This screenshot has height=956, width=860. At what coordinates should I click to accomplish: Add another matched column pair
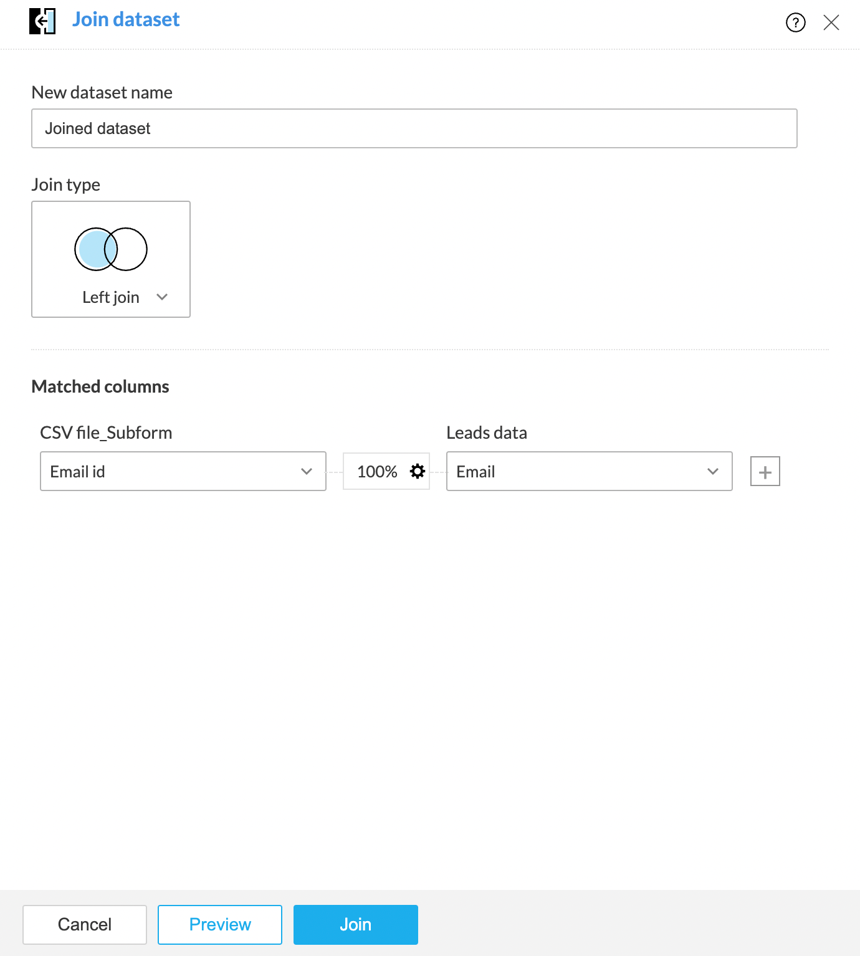[765, 471]
